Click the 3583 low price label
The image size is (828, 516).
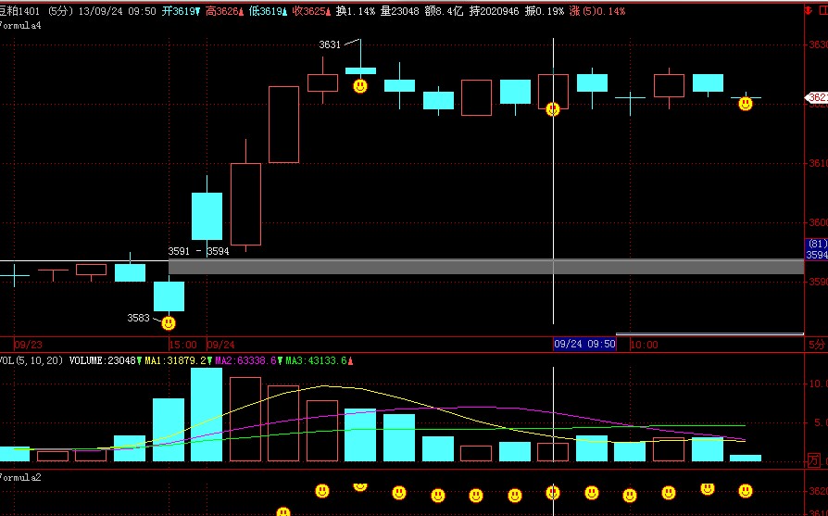[x=138, y=318]
